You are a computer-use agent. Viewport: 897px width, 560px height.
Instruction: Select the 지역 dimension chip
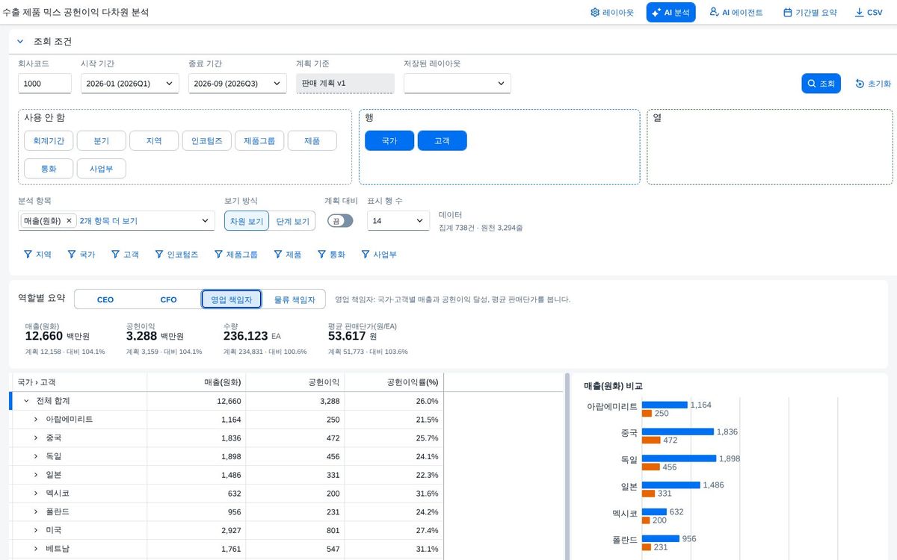coord(154,141)
